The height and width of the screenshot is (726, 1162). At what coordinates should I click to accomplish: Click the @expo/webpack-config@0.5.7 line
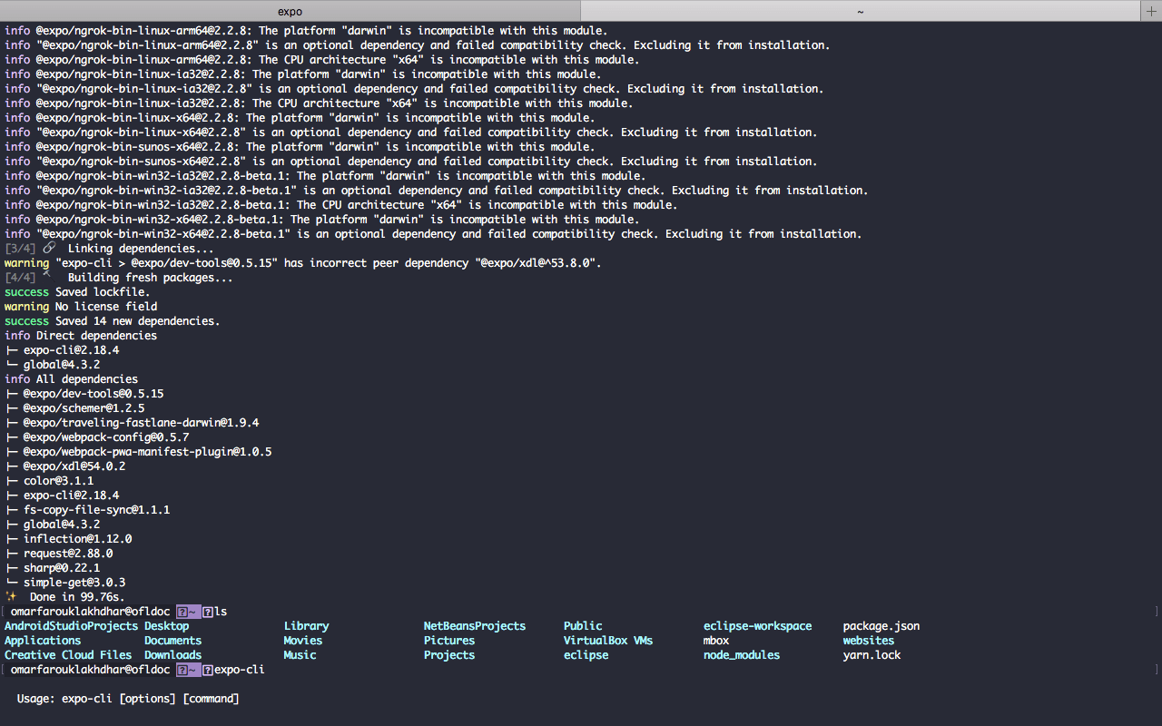click(97, 437)
